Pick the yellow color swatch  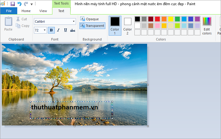(x=171, y=19)
